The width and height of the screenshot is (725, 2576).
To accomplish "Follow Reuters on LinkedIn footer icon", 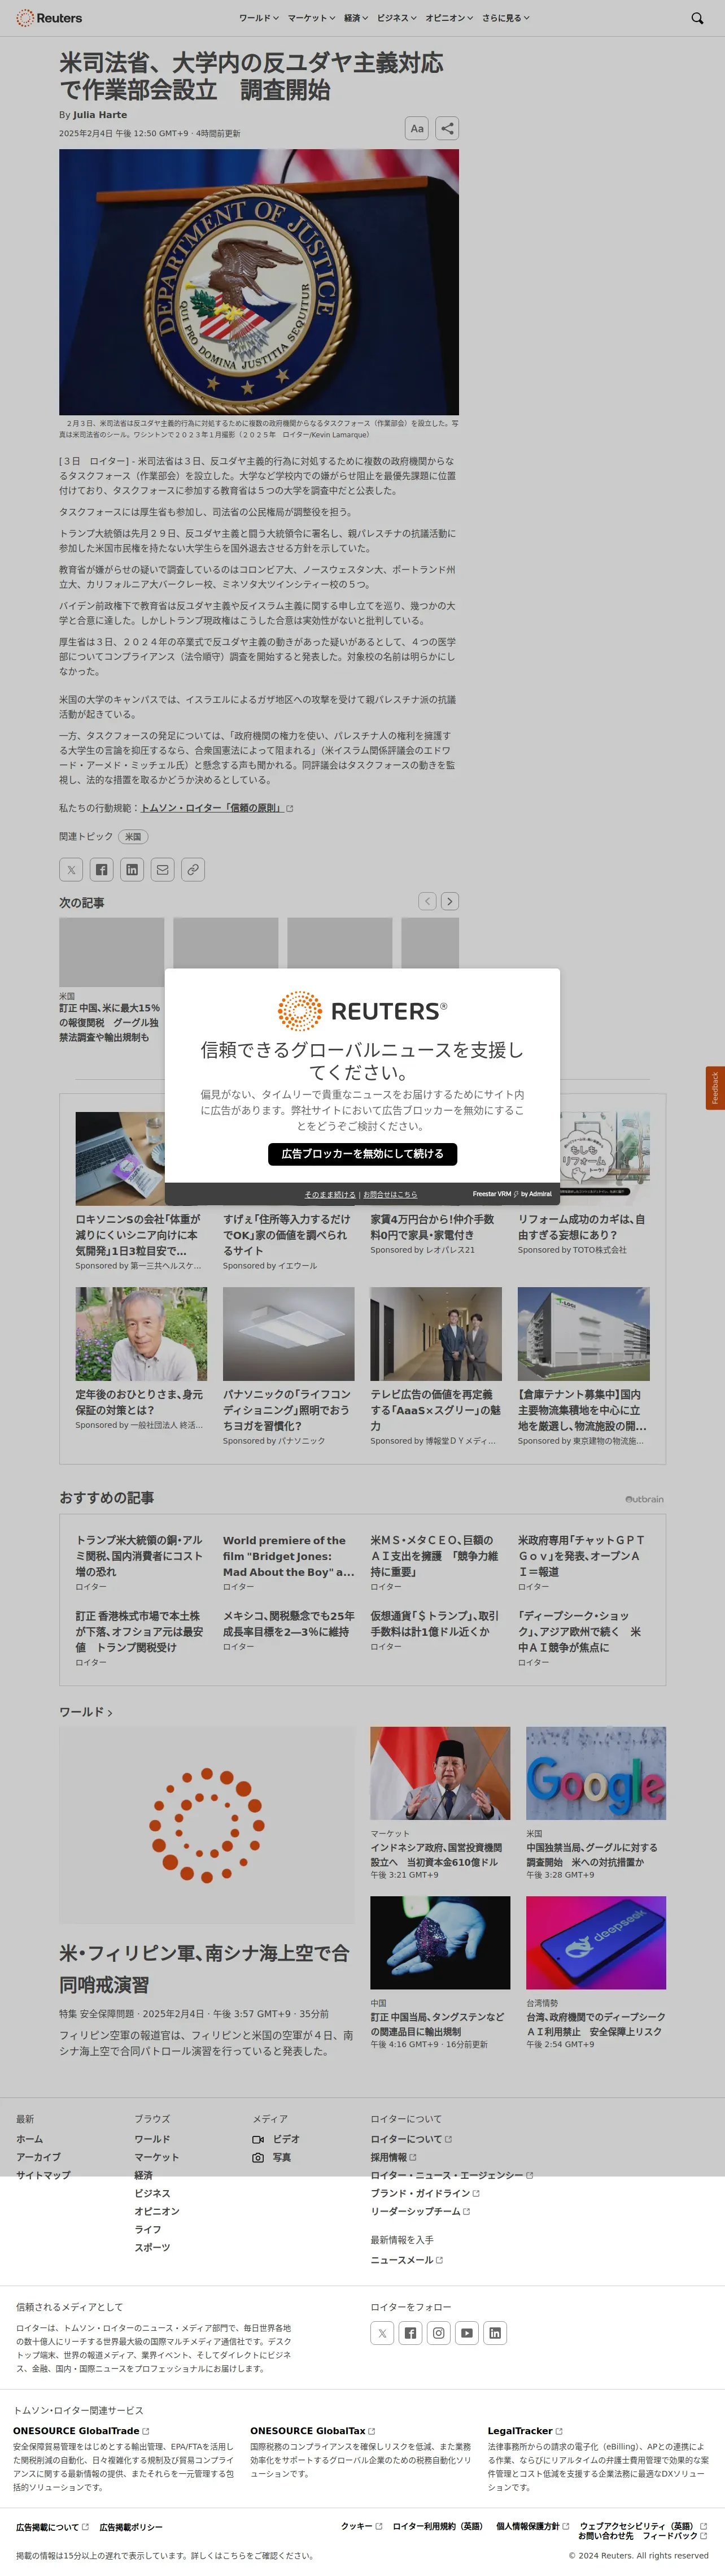I will 494,2333.
